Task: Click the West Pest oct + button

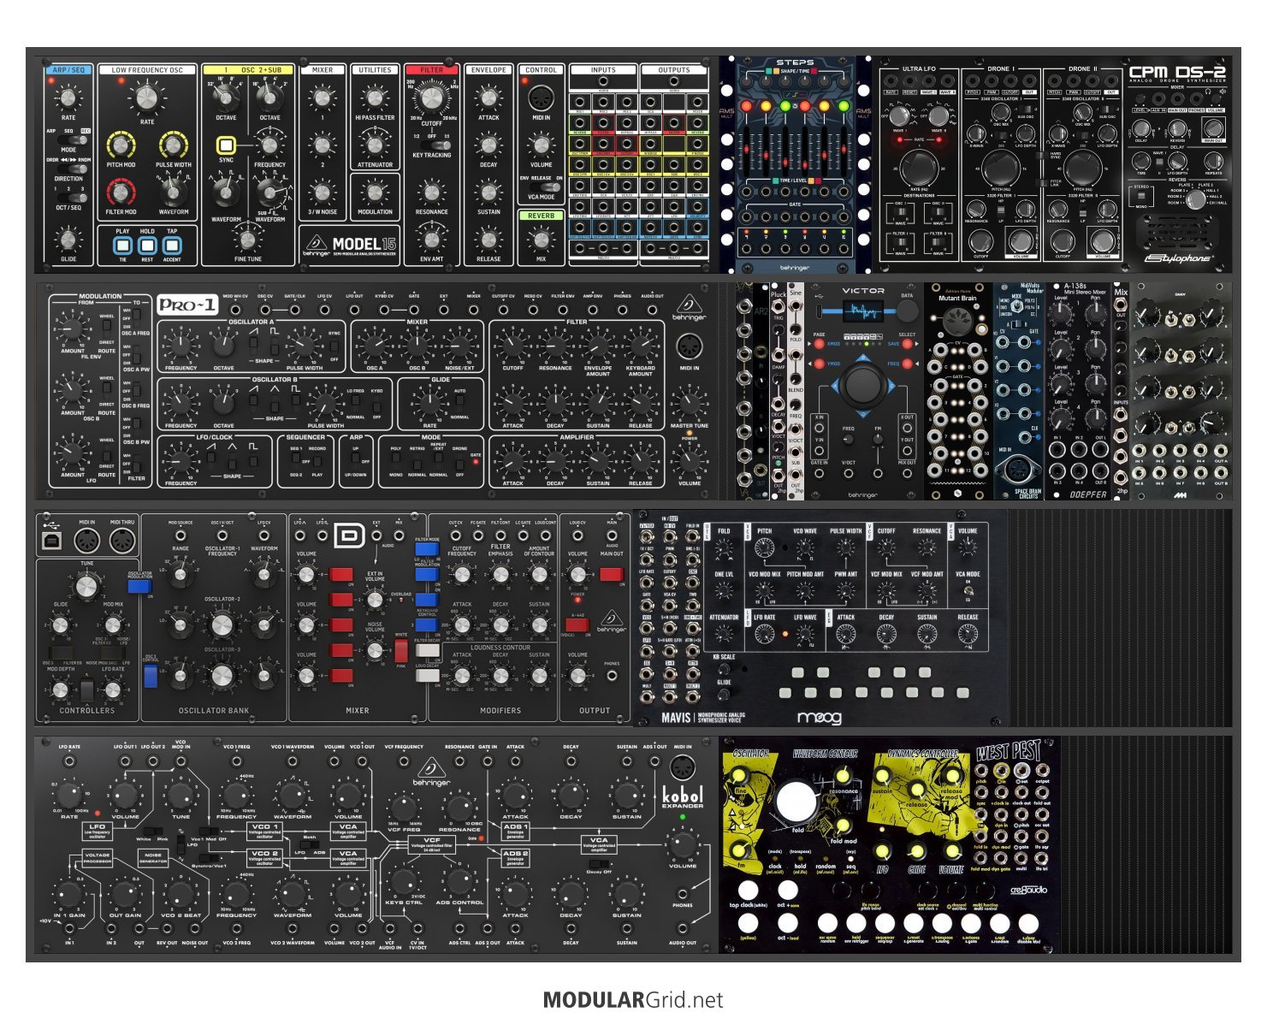Action: (x=787, y=891)
